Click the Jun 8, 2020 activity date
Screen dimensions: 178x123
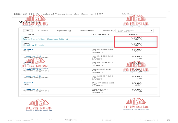[102, 70]
